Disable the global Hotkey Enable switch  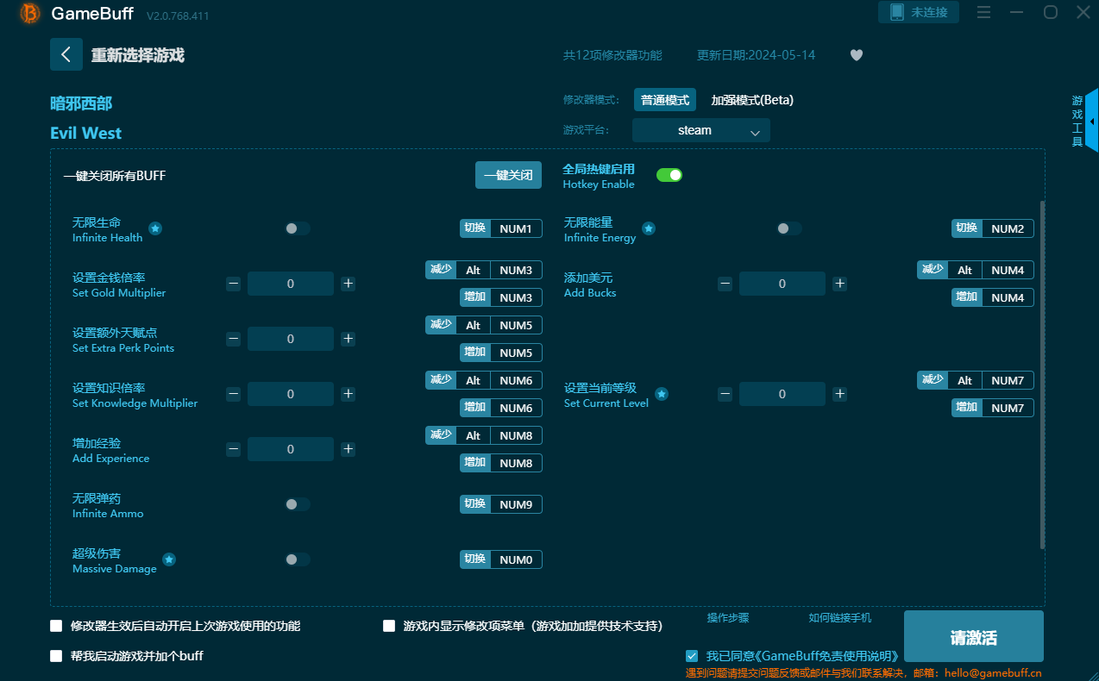tap(669, 175)
